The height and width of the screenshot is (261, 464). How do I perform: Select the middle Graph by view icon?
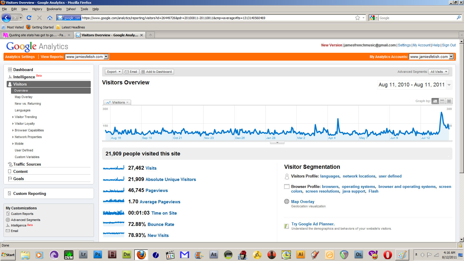(442, 101)
